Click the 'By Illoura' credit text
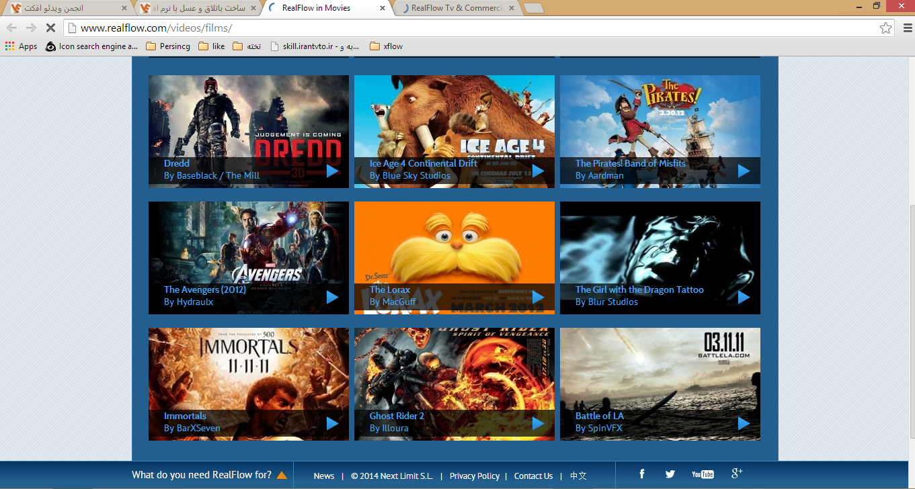Screen dimensions: 915x489 pyautogui.click(x=389, y=428)
